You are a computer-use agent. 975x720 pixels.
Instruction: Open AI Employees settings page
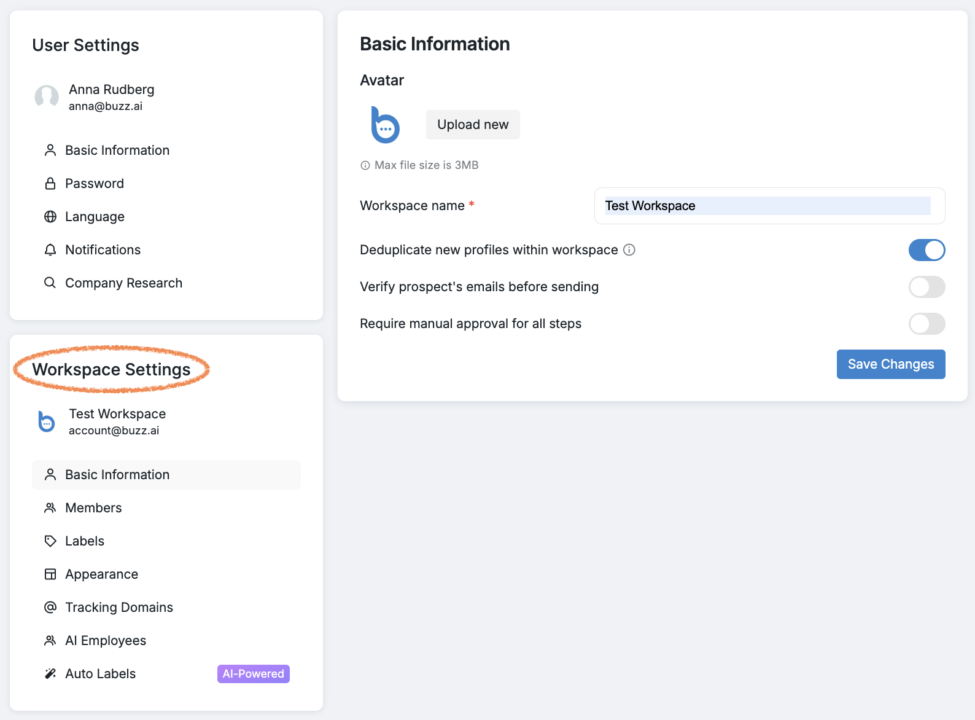106,641
